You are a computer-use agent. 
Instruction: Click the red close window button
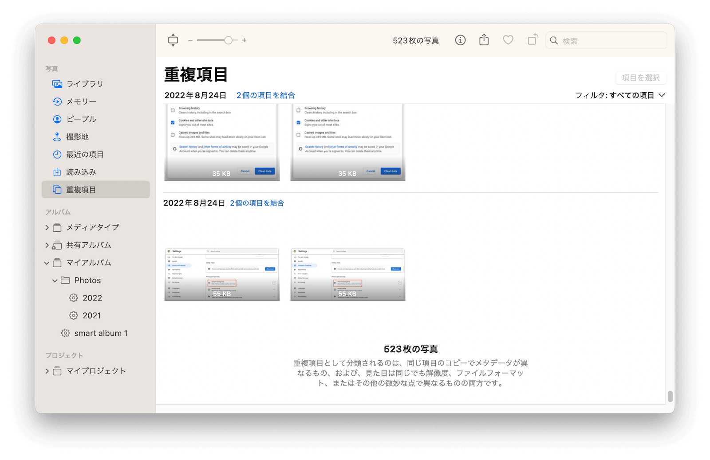[x=51, y=40]
